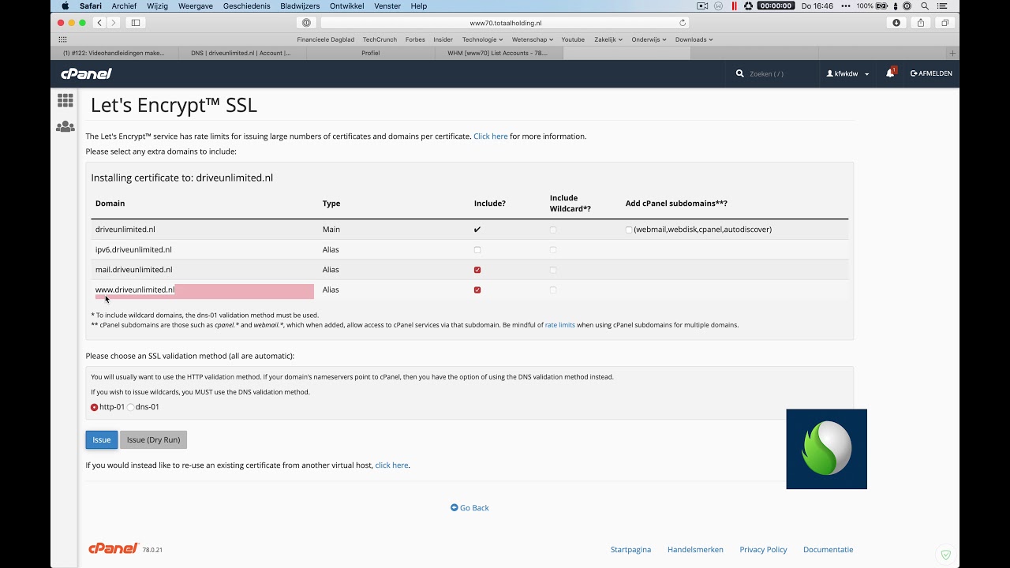Screen dimensions: 1010x568
Task: Uncheck Include for mail.driveunlimited.nl
Action: (477, 270)
